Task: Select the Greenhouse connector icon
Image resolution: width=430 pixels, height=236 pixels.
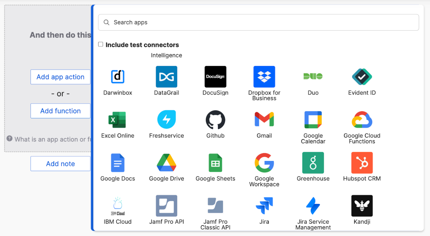Action: click(x=313, y=163)
